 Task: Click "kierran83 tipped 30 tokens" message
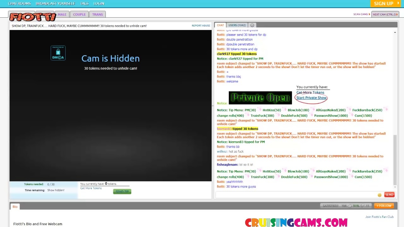click(x=237, y=129)
